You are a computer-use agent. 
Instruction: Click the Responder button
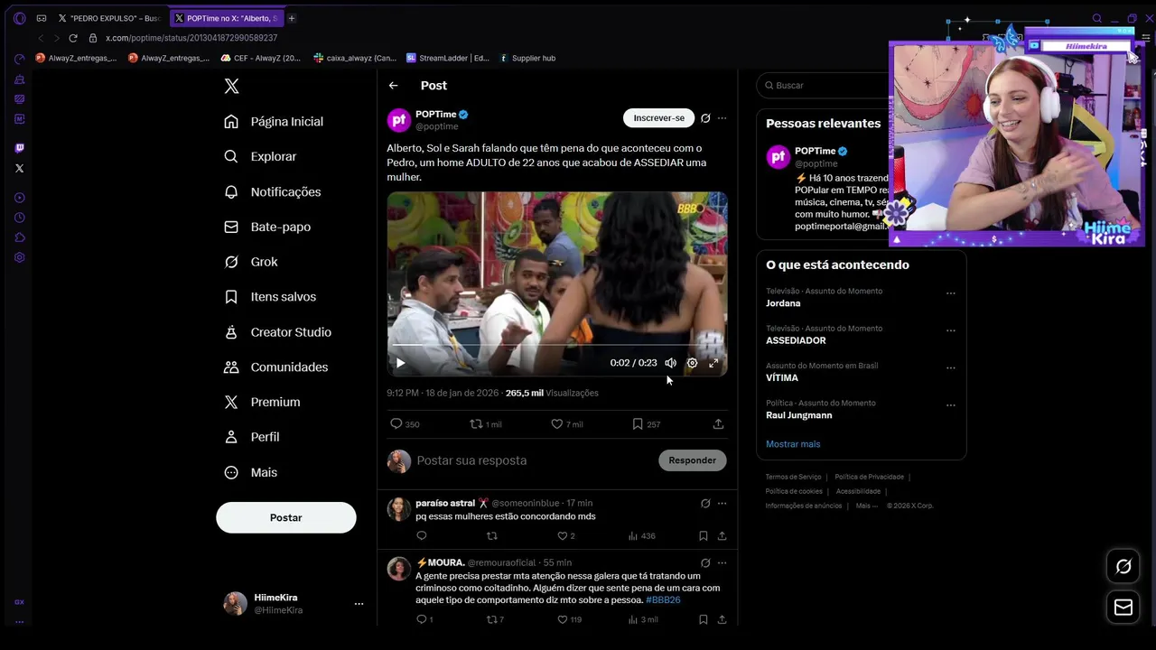pos(692,460)
